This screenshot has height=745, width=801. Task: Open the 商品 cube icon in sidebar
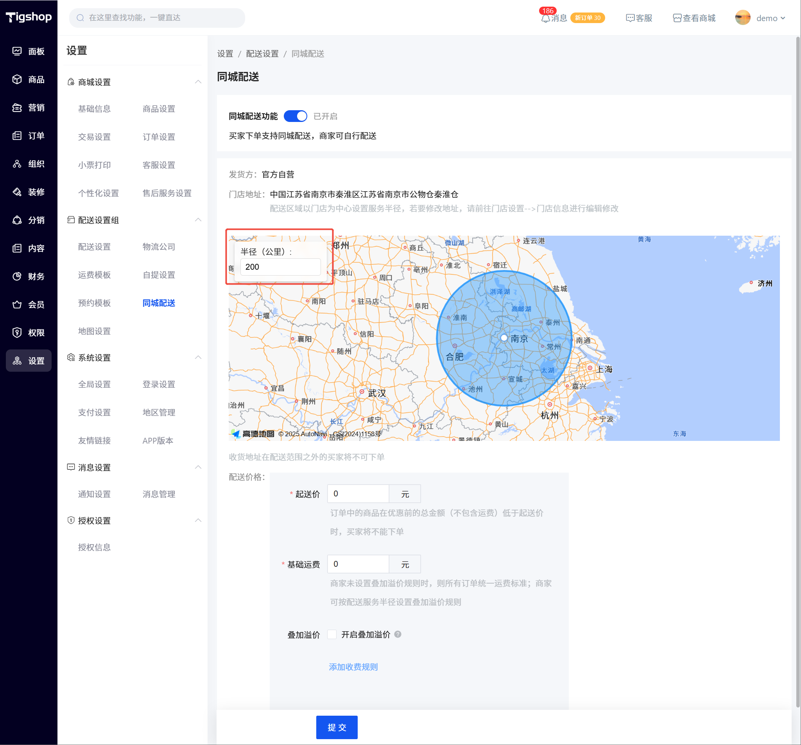(17, 79)
